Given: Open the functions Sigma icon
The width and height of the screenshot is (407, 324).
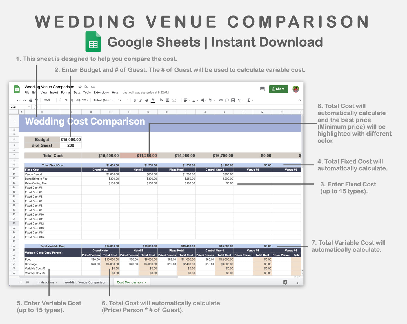Looking at the screenshot, I should [x=249, y=100].
